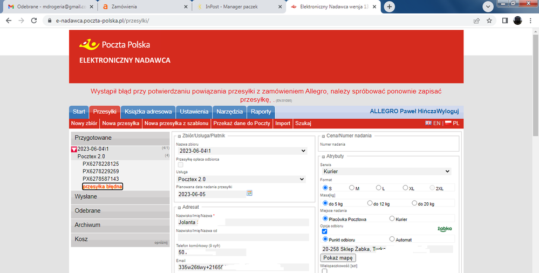
Task: Open the Ustawienia tab
Action: point(194,112)
